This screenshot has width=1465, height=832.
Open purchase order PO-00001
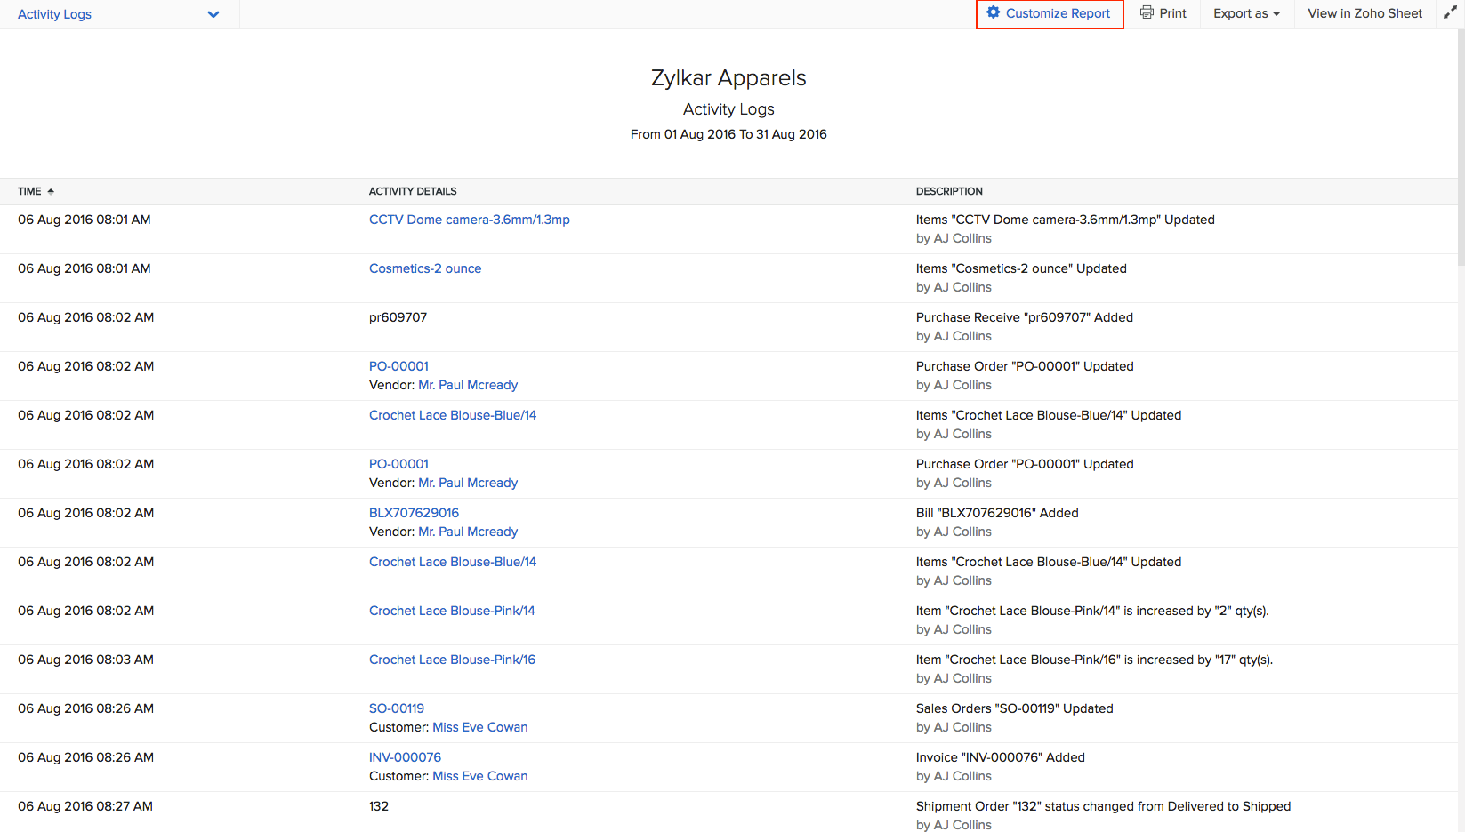[x=398, y=366]
